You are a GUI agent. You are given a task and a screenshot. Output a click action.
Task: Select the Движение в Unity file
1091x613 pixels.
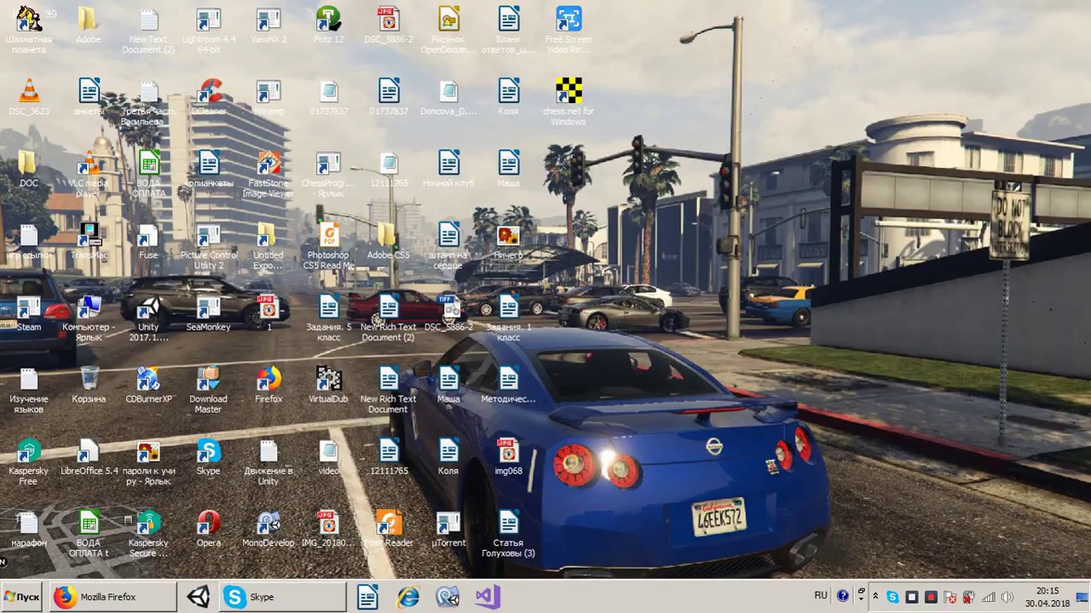tap(268, 461)
